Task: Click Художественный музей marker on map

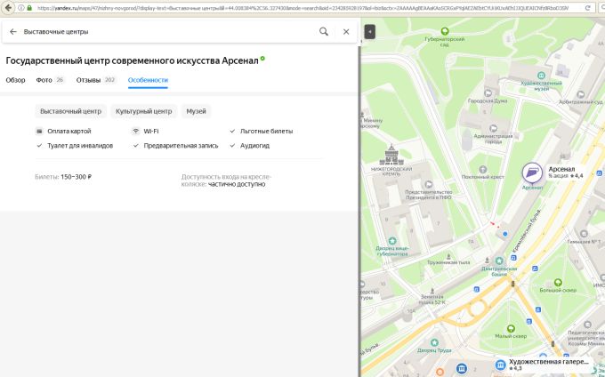Action: (x=541, y=76)
